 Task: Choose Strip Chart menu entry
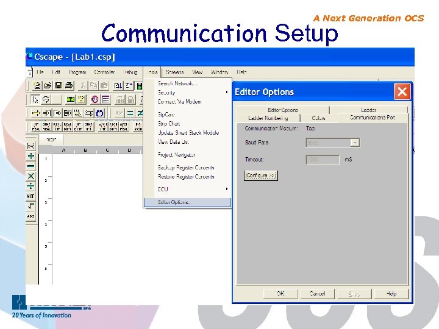[188, 123]
